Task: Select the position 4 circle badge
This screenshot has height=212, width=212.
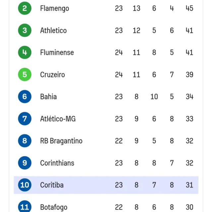Action: coord(25,52)
